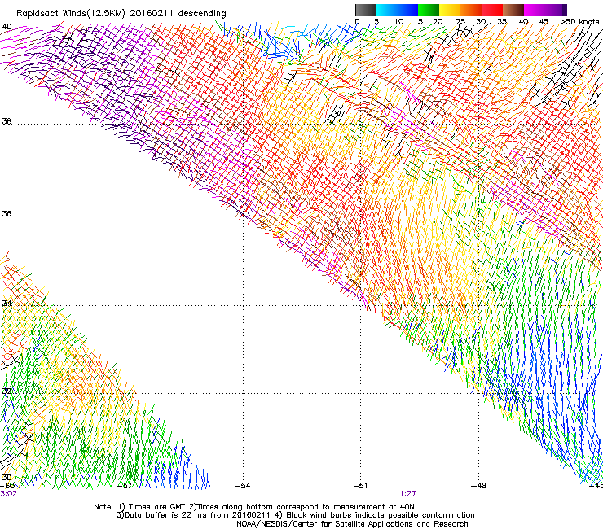Click the legend tick label '35'
This screenshot has width=603, height=529.
tap(502, 22)
